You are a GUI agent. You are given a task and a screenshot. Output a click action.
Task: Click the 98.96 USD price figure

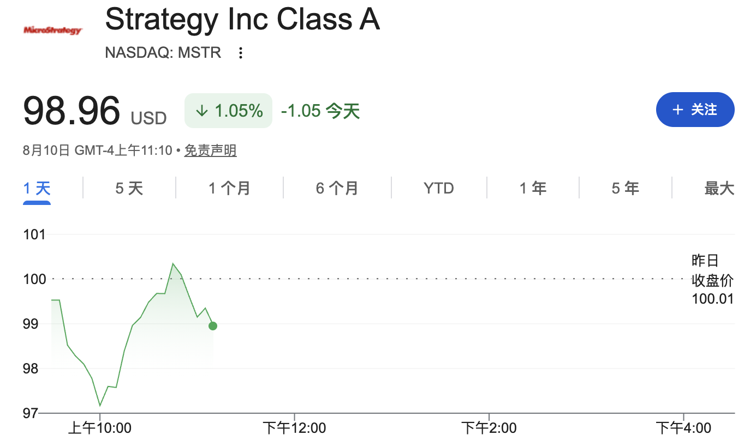[95, 111]
